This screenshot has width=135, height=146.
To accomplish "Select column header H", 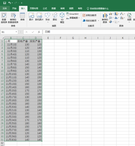I will click(x=85, y=38).
